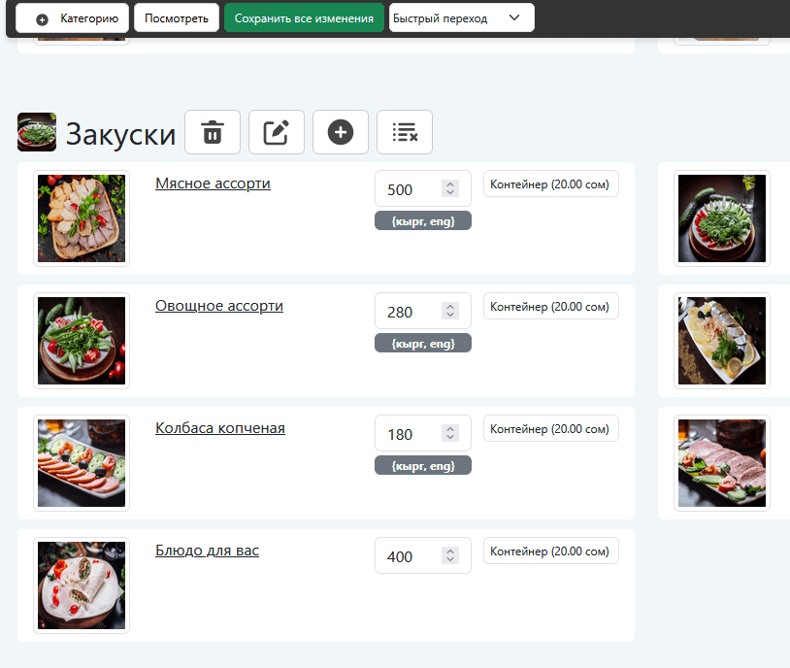The image size is (790, 668).
Task: Open the Мясное ассорти dish link
Action: [x=213, y=184]
